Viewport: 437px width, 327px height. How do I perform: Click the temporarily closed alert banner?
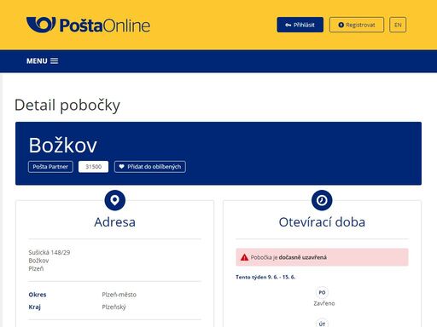[x=322, y=257]
